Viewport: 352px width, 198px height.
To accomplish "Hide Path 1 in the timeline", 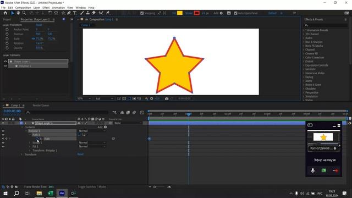I will coord(3,135).
